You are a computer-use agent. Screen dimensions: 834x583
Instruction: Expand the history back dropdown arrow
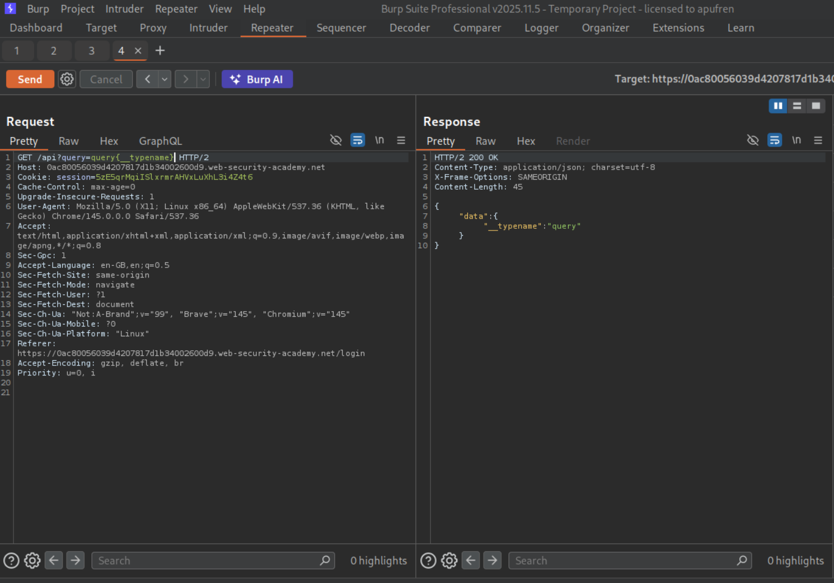165,79
